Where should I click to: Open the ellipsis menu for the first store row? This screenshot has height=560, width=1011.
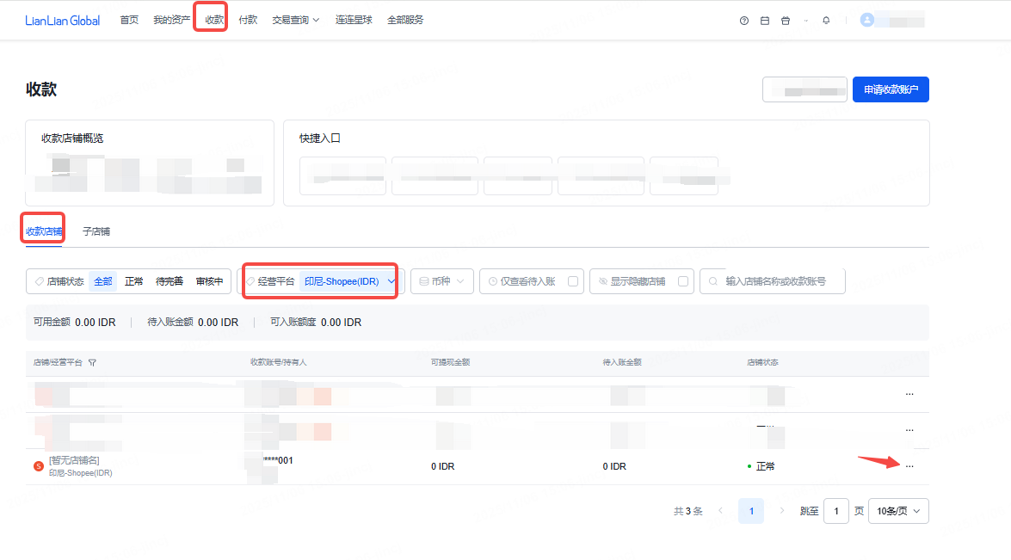(909, 394)
